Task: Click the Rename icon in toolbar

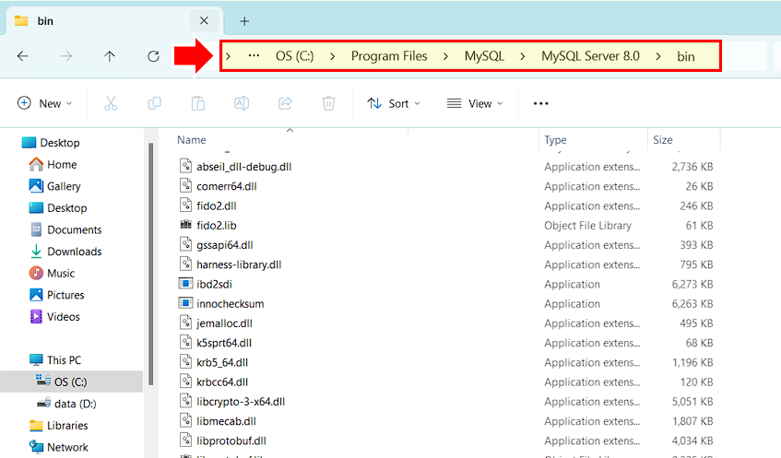Action: click(x=242, y=103)
